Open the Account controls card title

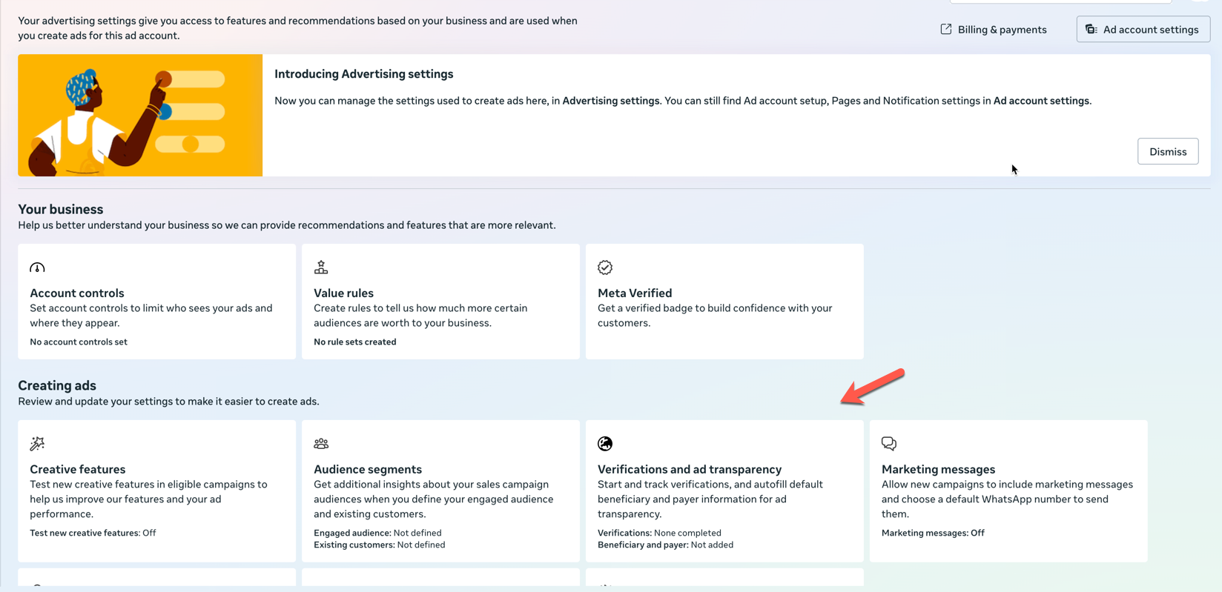coord(77,293)
